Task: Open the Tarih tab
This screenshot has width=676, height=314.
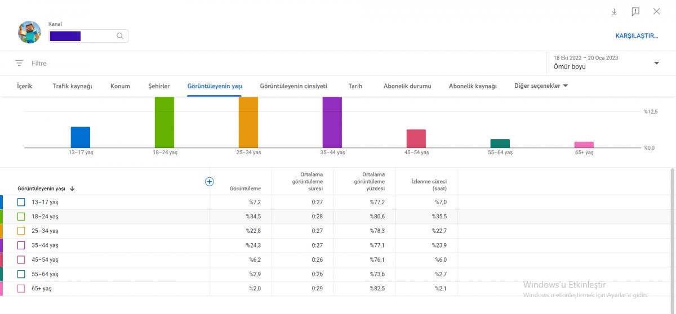Action: [x=355, y=86]
